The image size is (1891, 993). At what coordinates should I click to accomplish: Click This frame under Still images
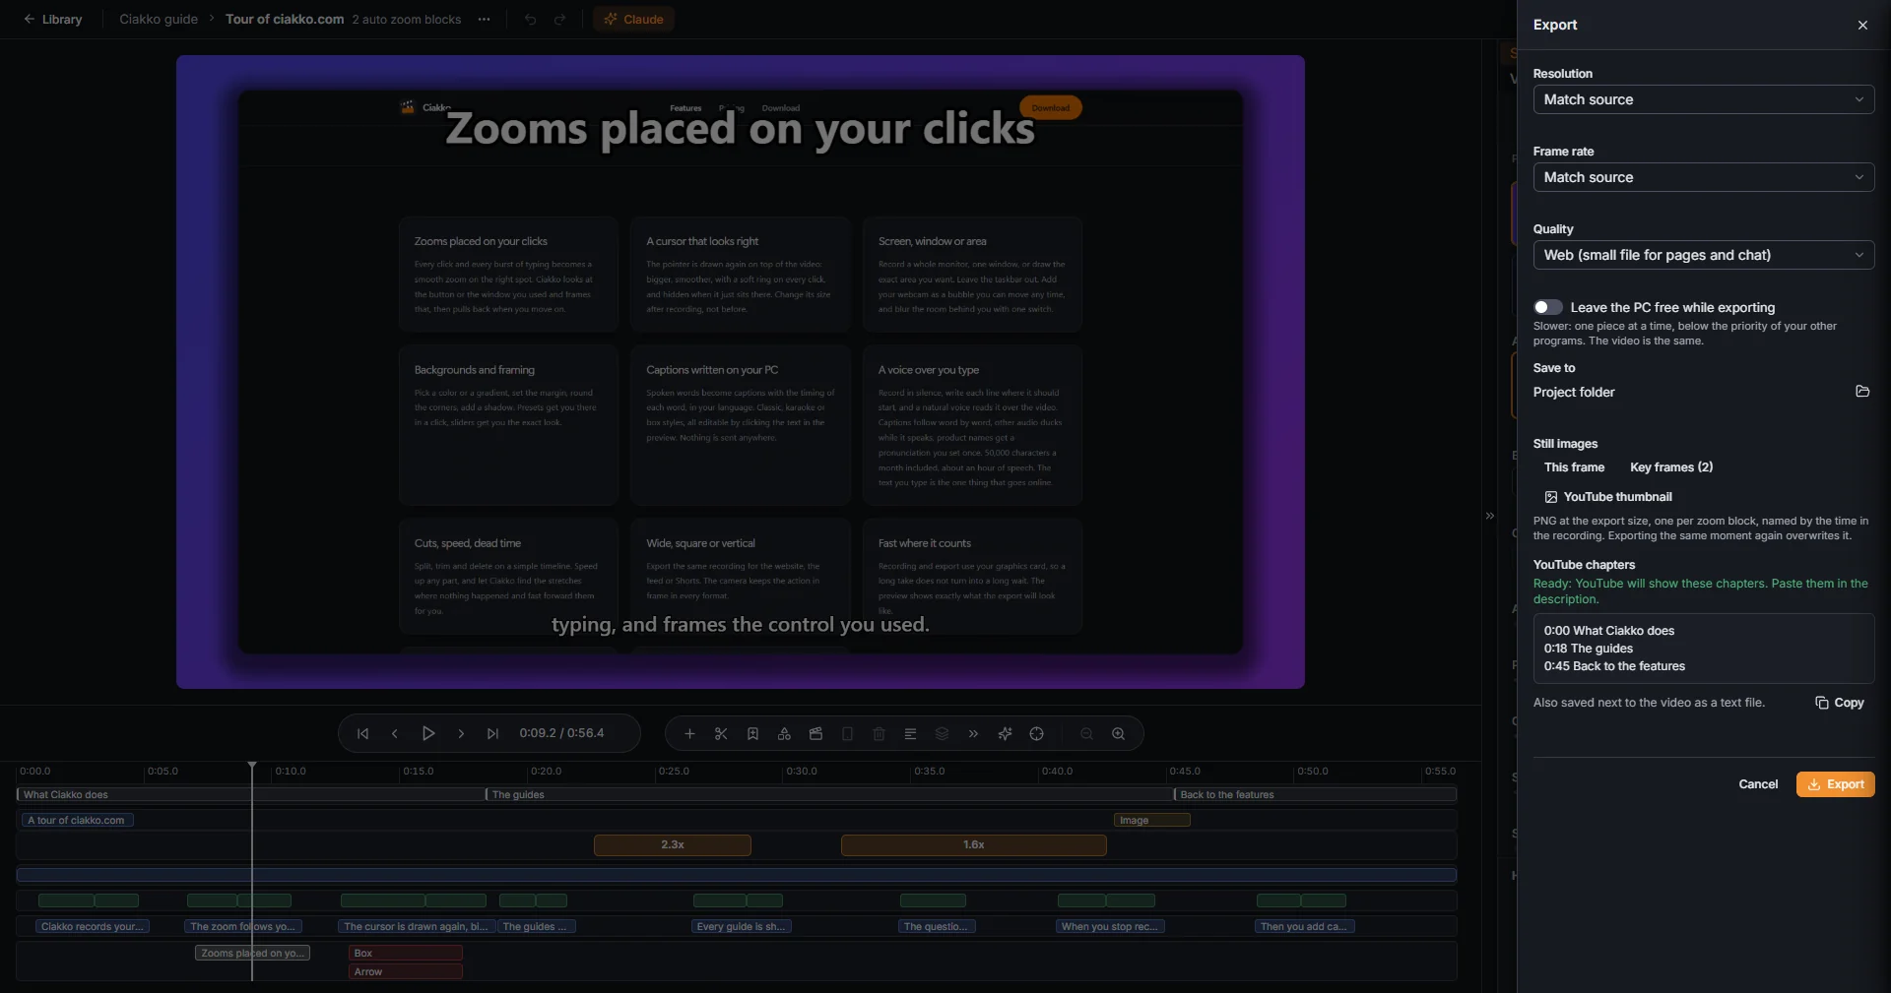click(1574, 467)
